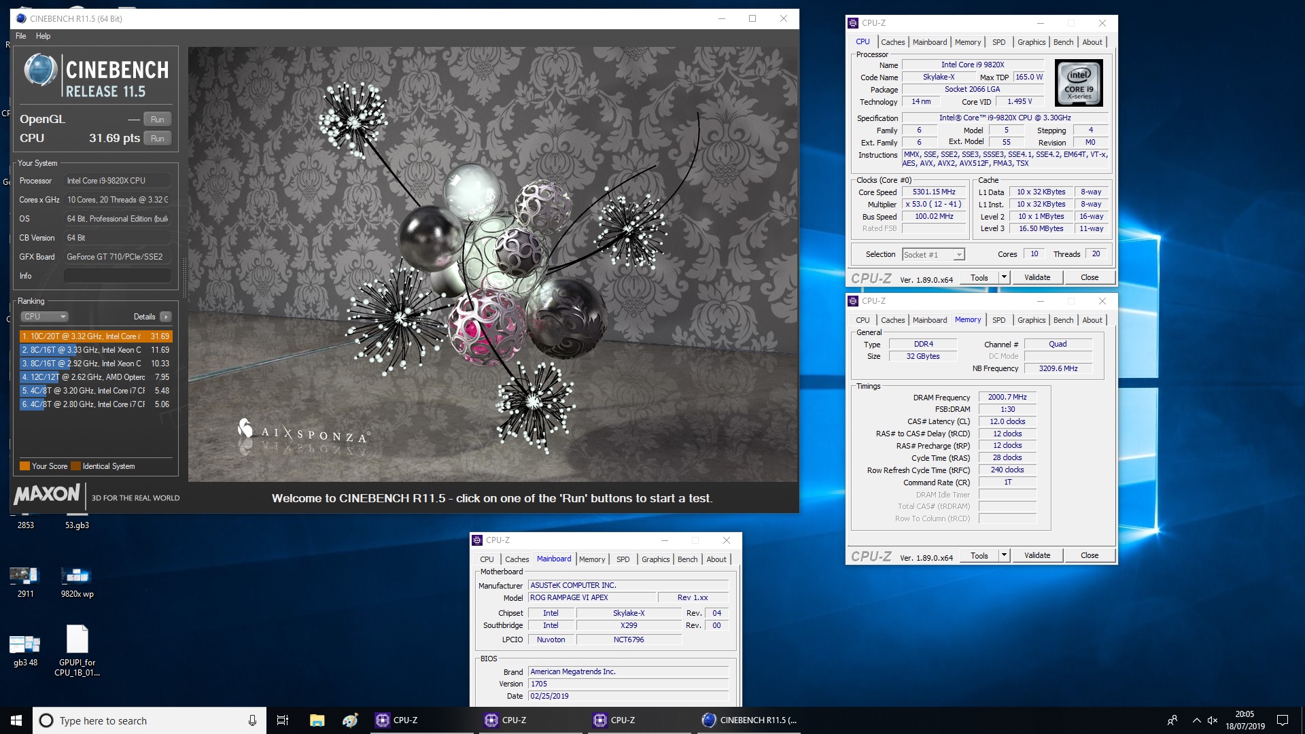The height and width of the screenshot is (734, 1305).
Task: Open File Explorer from the taskbar
Action: (x=317, y=720)
